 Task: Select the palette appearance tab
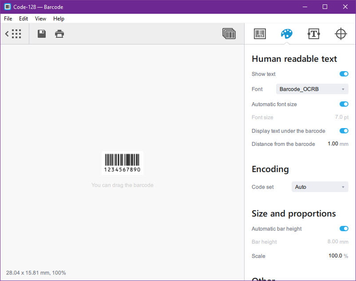click(x=287, y=34)
